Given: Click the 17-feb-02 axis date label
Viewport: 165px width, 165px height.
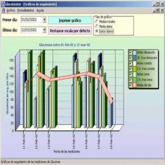Looking at the screenshot, I should pyautogui.click(x=99, y=142).
